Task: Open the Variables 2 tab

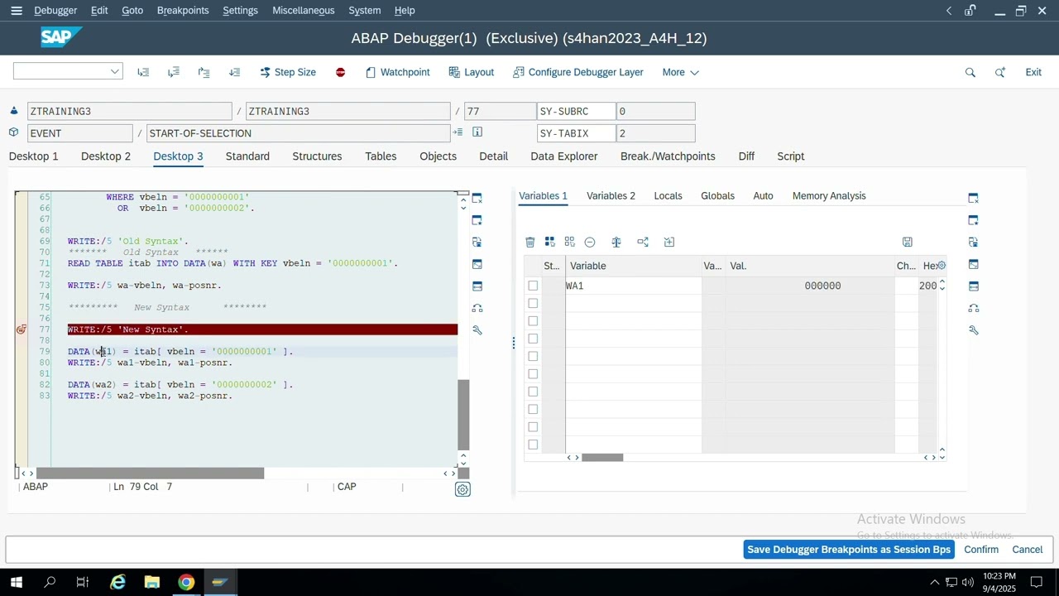Action: pyautogui.click(x=611, y=195)
